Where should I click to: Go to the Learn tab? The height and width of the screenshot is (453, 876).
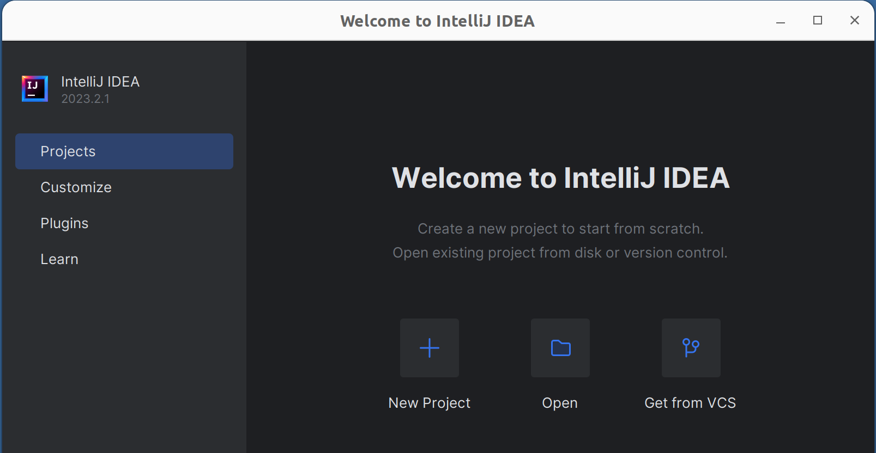[x=59, y=259]
